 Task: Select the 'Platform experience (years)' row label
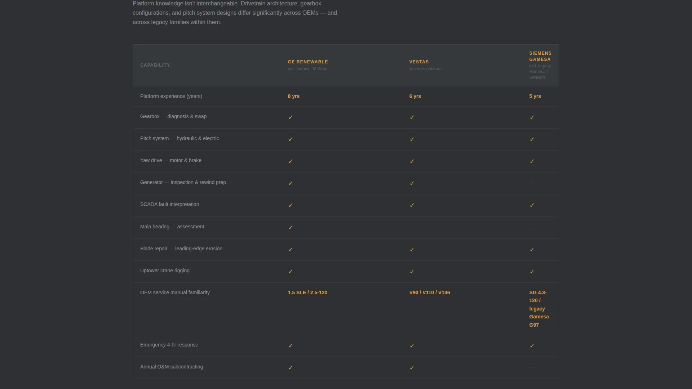(x=171, y=96)
